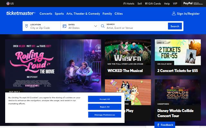The height and width of the screenshot is (128, 206).
Task: Click the calendar dates icon
Action: (64, 26)
